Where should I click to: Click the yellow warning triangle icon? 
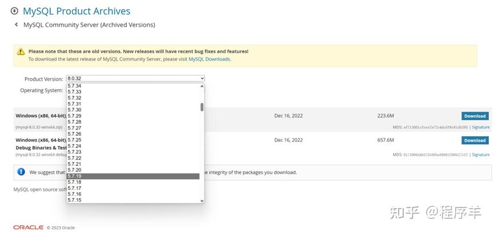[21, 51]
